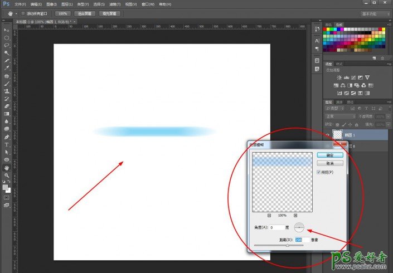Select the Eraser tool
This screenshot has height=273, width=393.
(x=7, y=106)
